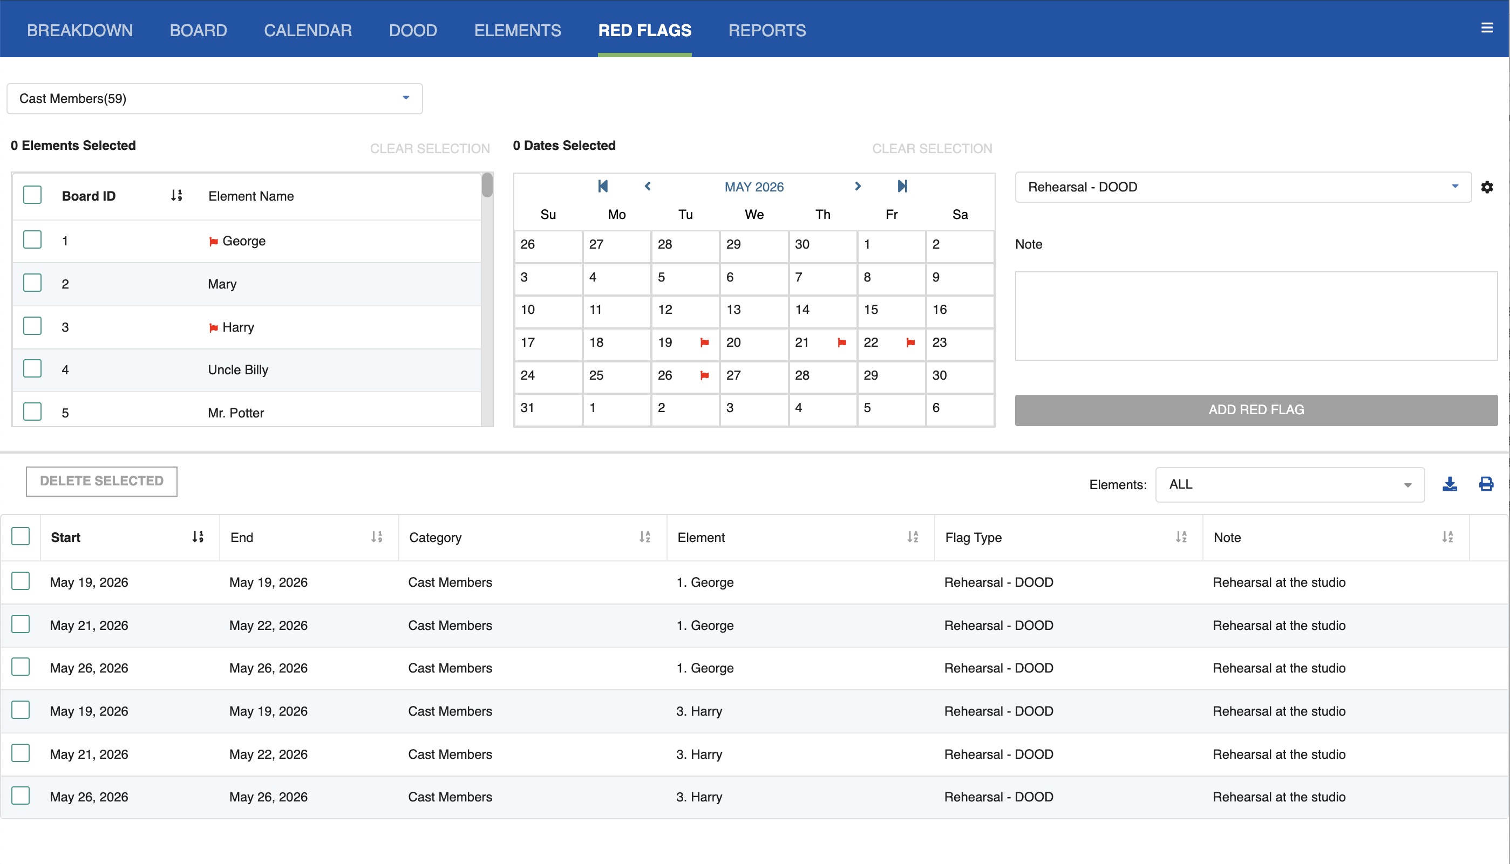This screenshot has height=864, width=1510.
Task: Print the red flags list
Action: coord(1486,484)
